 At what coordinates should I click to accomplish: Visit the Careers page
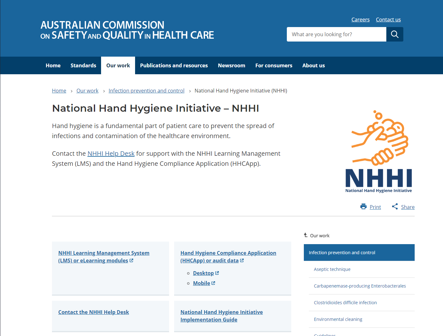coord(360,19)
